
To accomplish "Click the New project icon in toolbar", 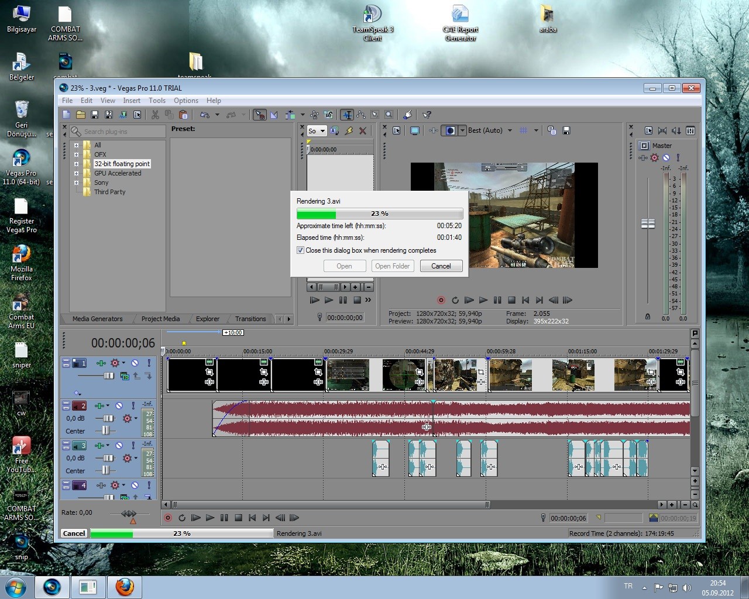I will pyautogui.click(x=67, y=115).
